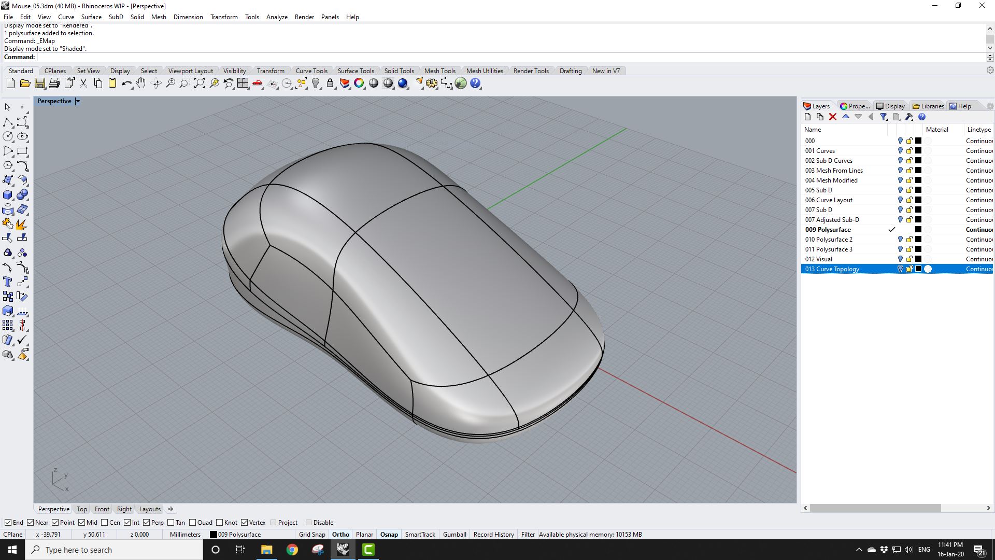Click the blue sphere Render icon

tap(403, 83)
